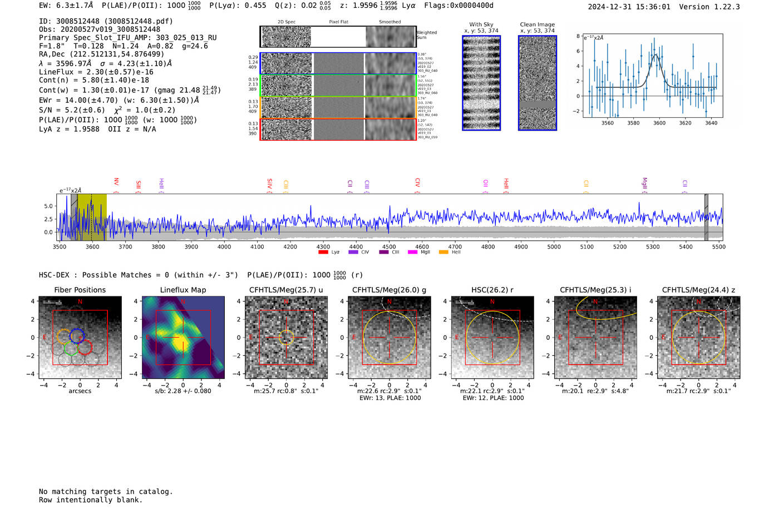Select the SiIV line marker label
Image resolution: width=779 pixels, height=530 pixels.
[x=269, y=185]
